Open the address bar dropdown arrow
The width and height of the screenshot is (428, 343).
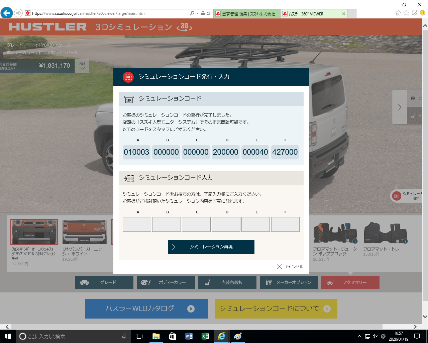197,13
